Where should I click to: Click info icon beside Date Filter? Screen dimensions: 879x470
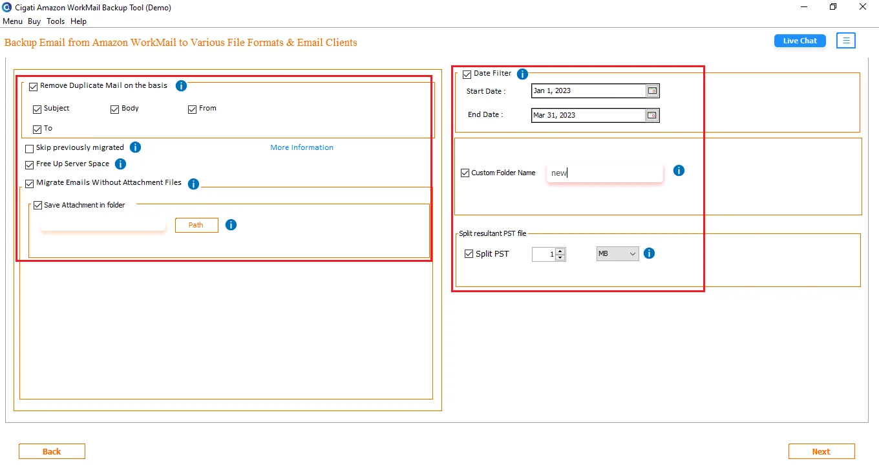pyautogui.click(x=522, y=74)
